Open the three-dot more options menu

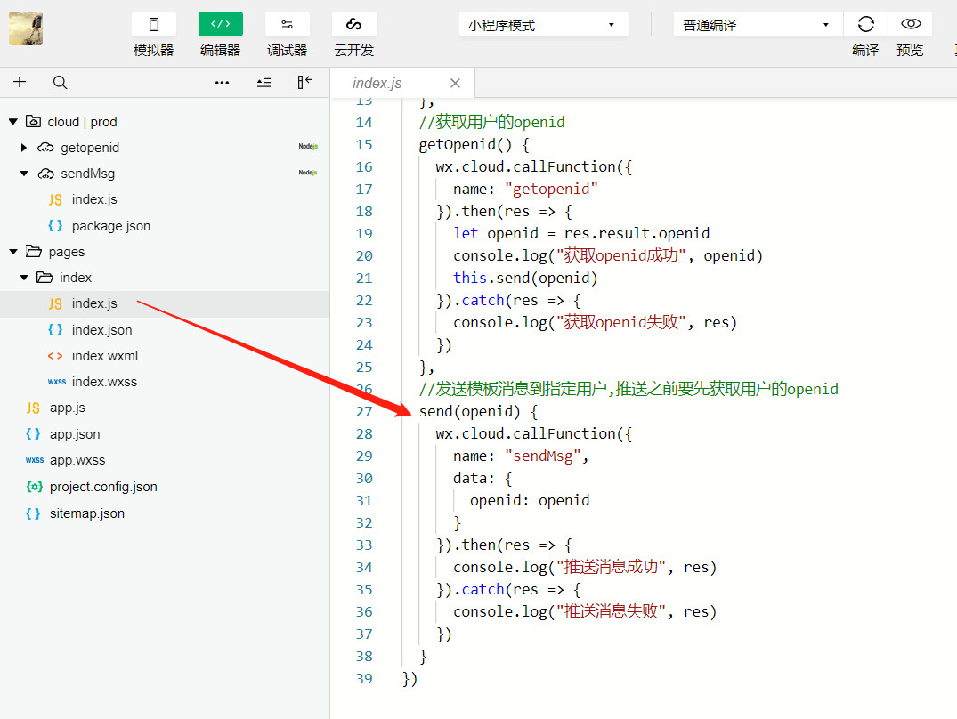(x=223, y=83)
